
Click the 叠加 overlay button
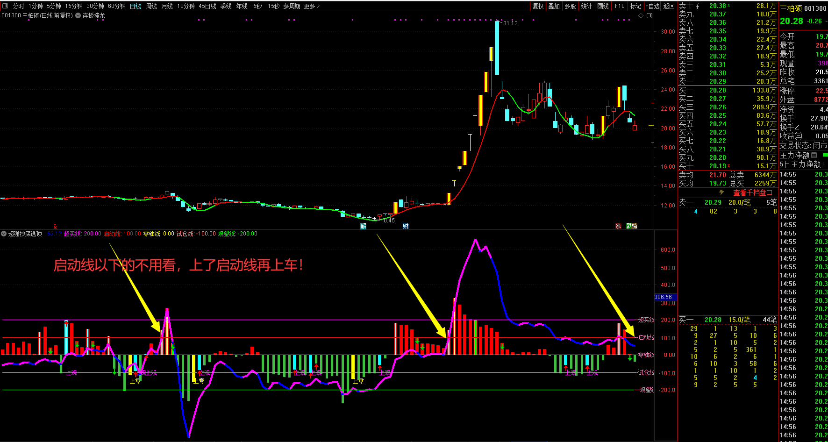[x=554, y=6]
